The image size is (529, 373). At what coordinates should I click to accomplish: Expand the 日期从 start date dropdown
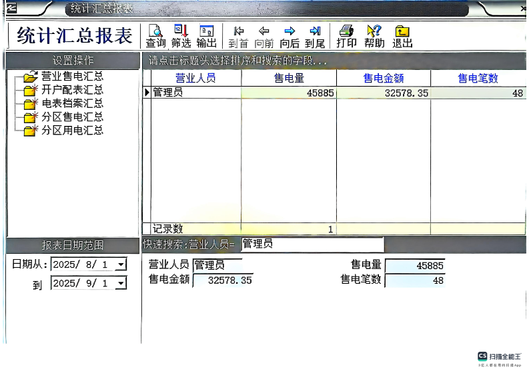click(x=120, y=265)
